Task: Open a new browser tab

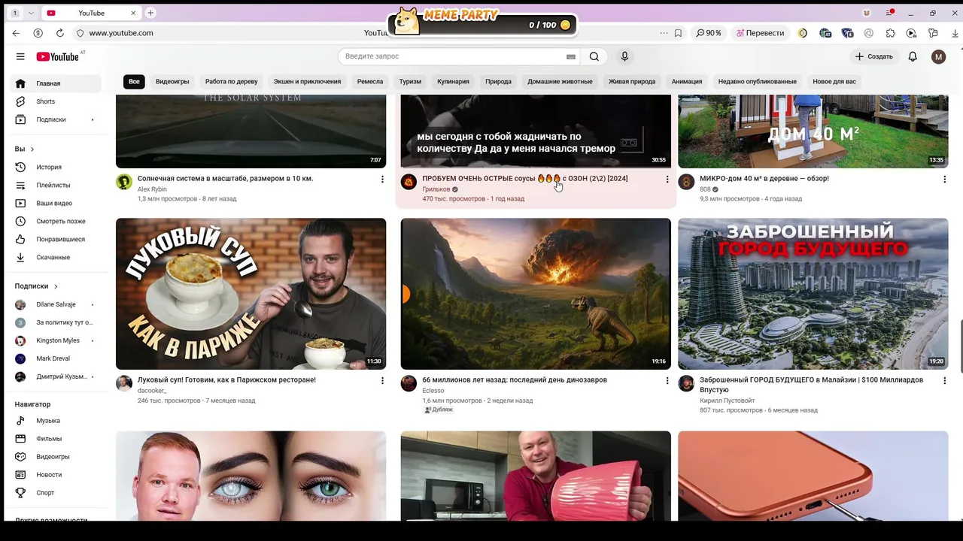Action: click(x=150, y=13)
